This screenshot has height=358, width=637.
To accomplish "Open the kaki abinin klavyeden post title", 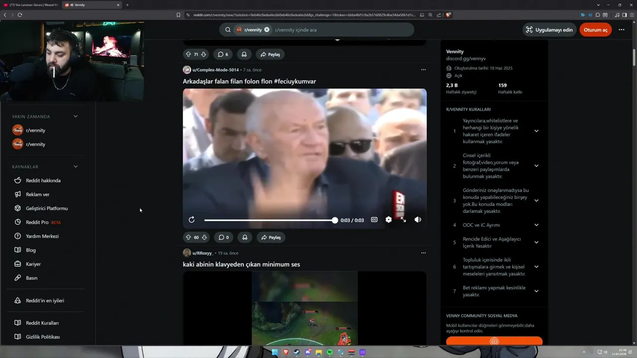I will coord(241,264).
